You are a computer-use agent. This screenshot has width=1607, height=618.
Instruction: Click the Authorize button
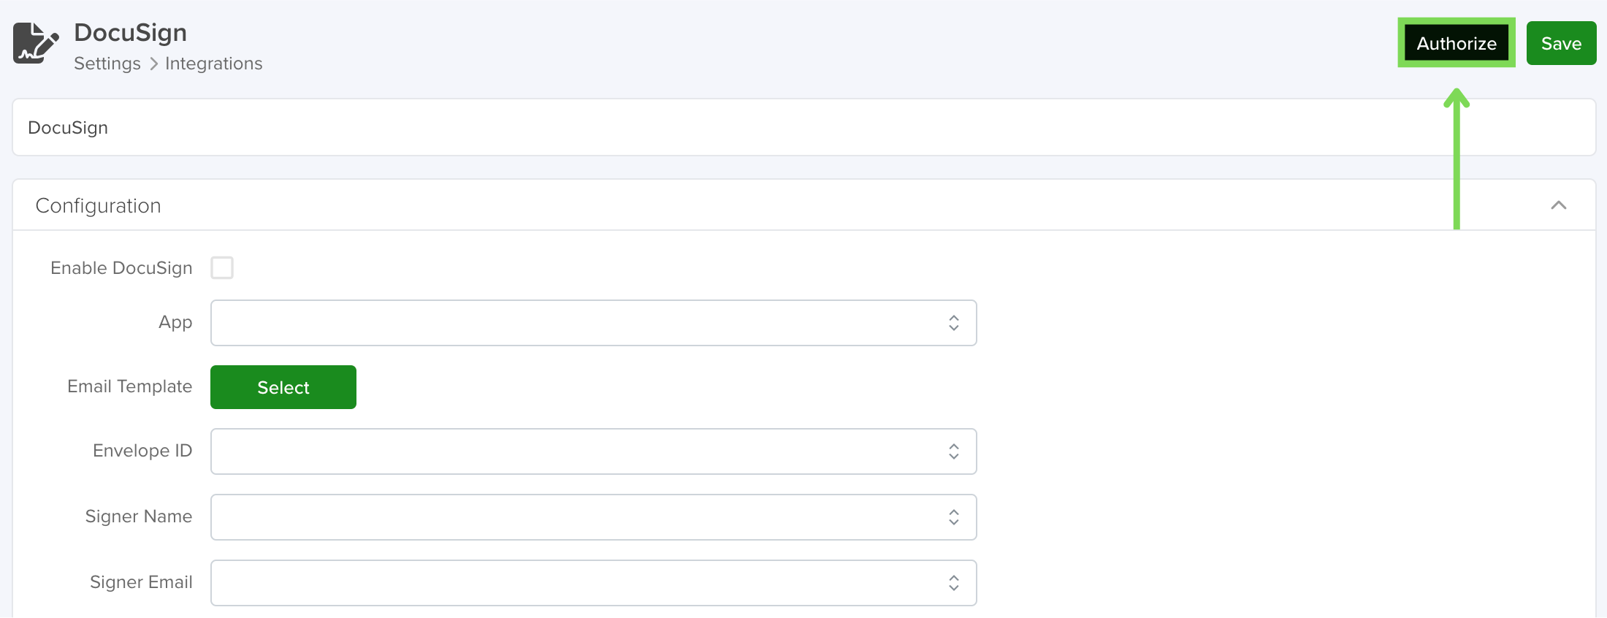[x=1456, y=43]
